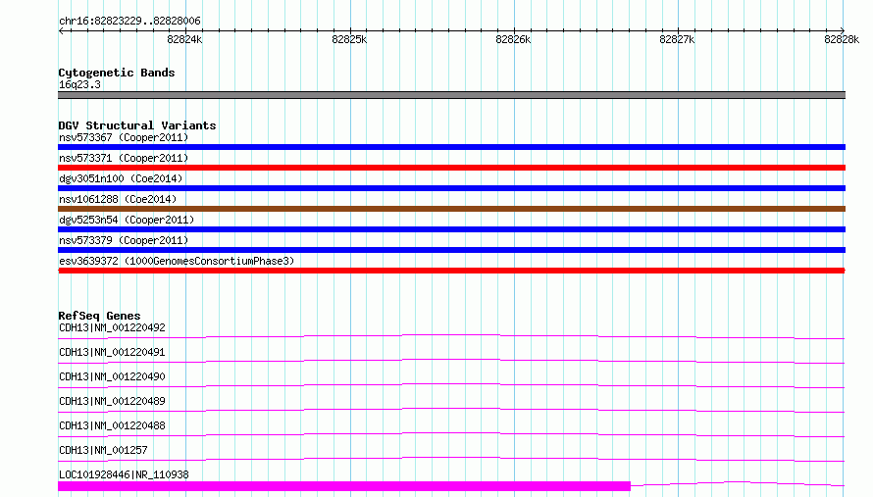873x497 pixels.
Task: Click the 16q23.3 band label
Action: pyautogui.click(x=79, y=84)
